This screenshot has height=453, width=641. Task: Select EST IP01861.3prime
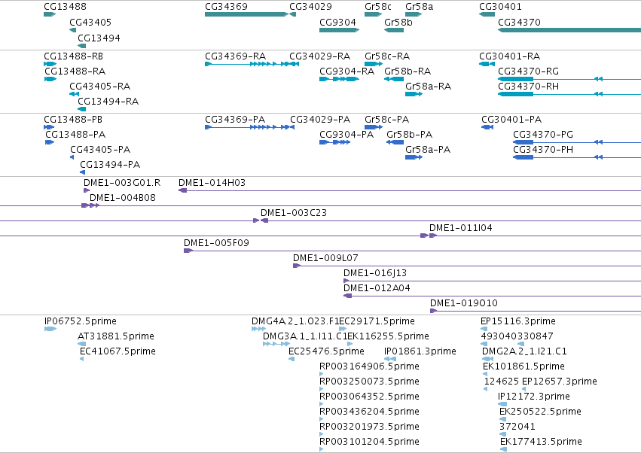[x=420, y=351]
